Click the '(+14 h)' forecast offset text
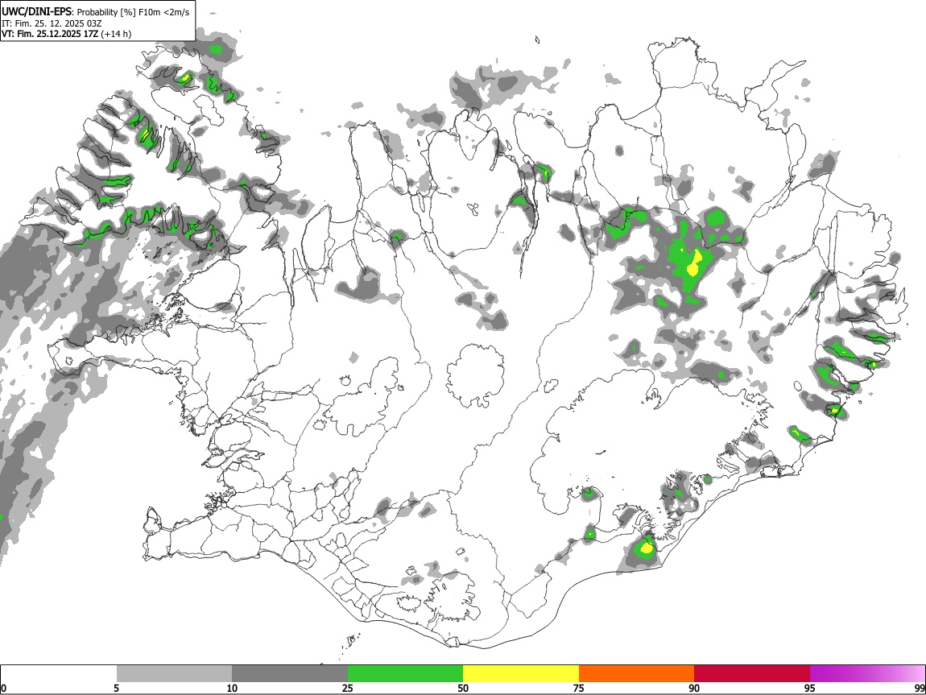Viewport: 926px width, 695px height. pos(116,34)
